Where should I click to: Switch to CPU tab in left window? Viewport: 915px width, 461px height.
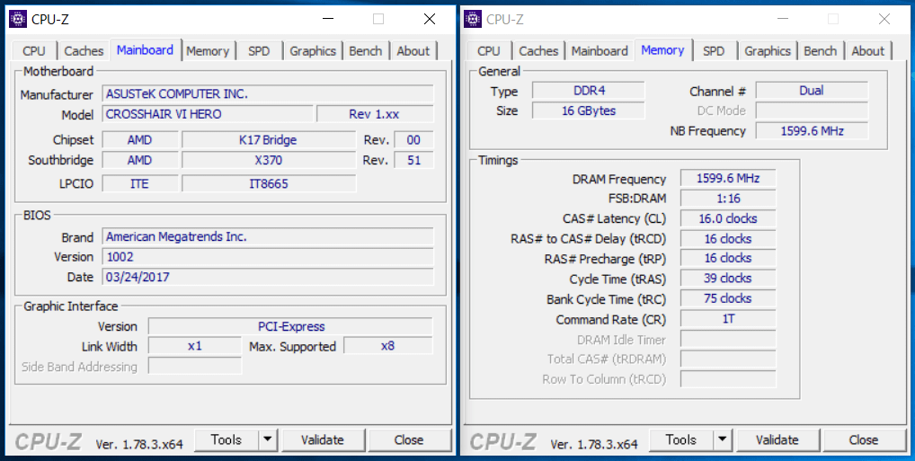pos(34,51)
